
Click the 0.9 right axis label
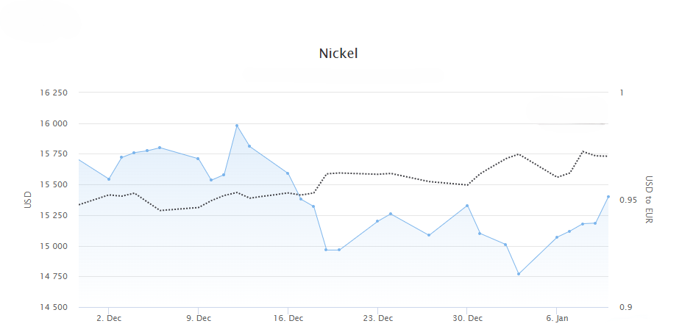tap(626, 307)
